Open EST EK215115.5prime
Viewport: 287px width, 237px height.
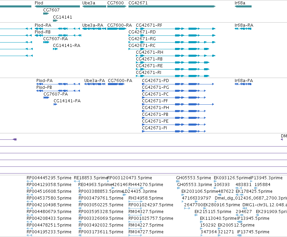click(x=213, y=212)
